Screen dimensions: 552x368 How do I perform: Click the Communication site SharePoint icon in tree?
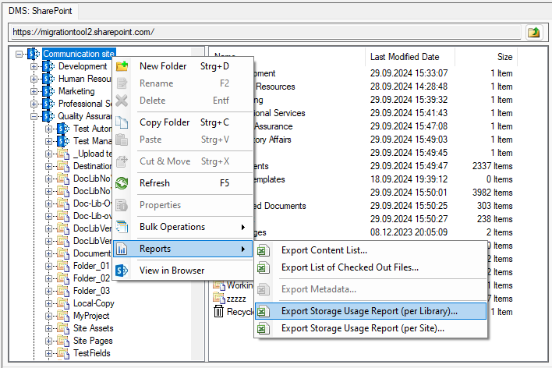(x=34, y=54)
